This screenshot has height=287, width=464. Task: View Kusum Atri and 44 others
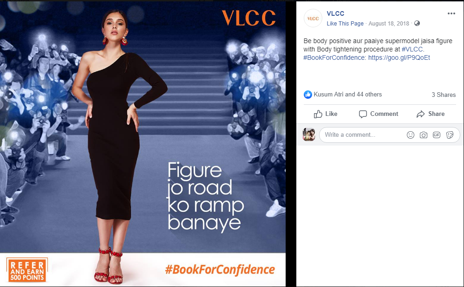(348, 95)
